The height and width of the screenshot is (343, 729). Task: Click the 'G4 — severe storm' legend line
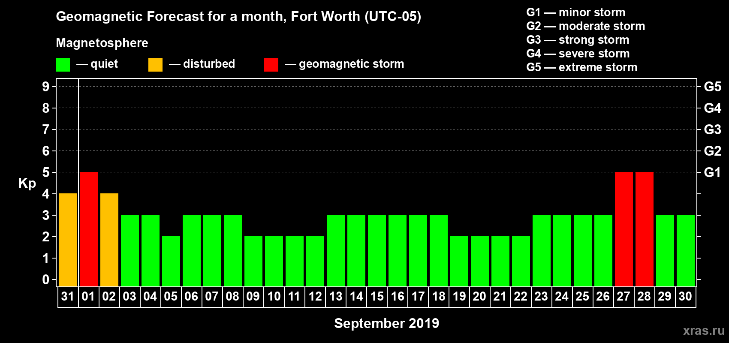(x=578, y=54)
